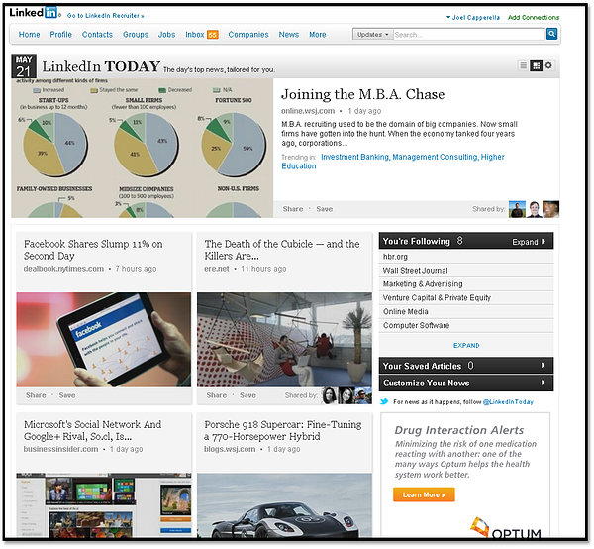Open Porsche 918 Supercar headline

[282, 430]
